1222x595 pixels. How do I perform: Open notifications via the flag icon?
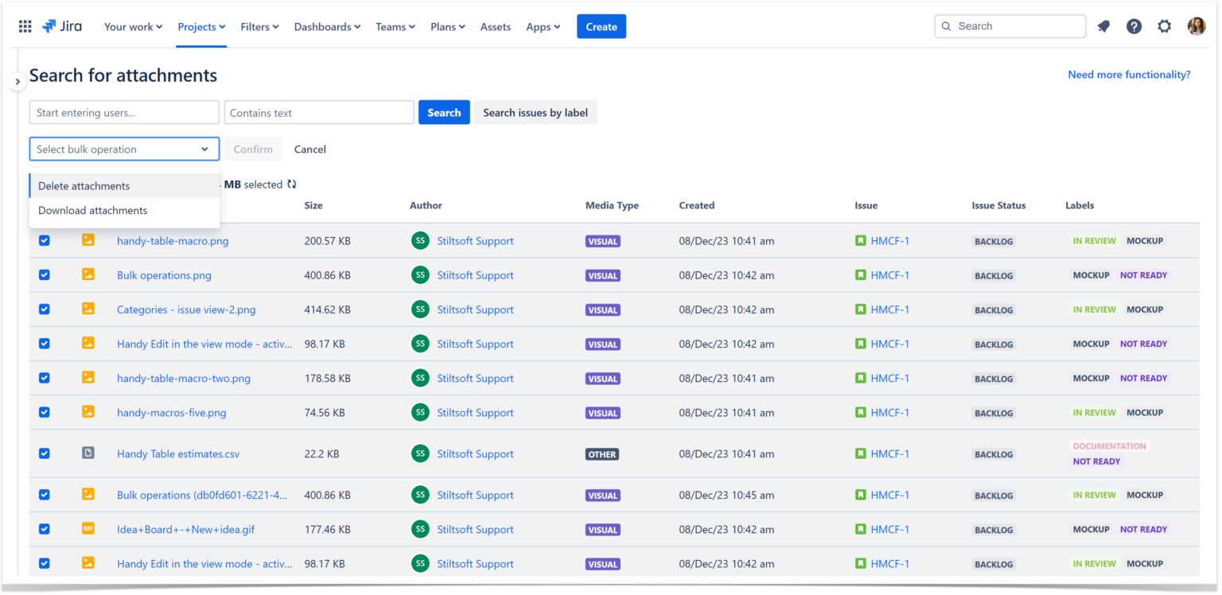1103,25
